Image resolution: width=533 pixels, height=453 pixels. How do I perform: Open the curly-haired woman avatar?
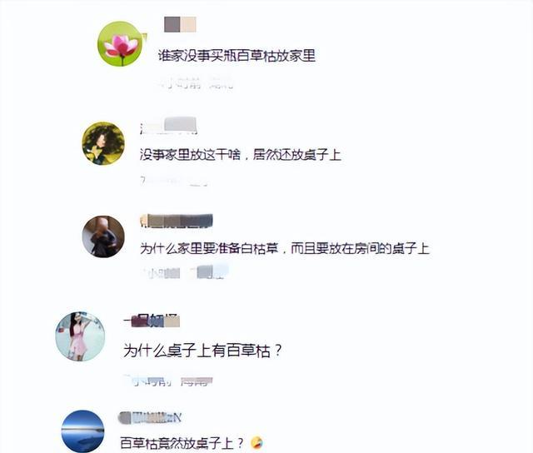[x=103, y=143]
